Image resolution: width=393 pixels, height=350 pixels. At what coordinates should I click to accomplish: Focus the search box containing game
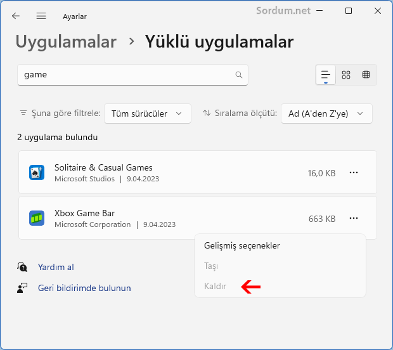pyautogui.click(x=132, y=75)
